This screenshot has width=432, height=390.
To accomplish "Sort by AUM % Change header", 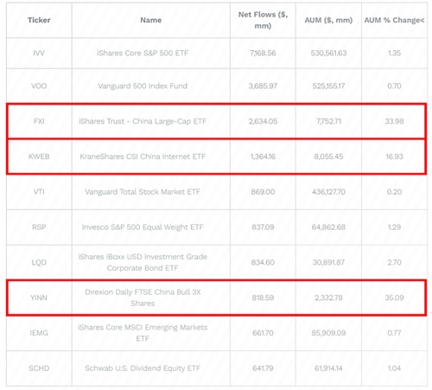I will 394,20.
